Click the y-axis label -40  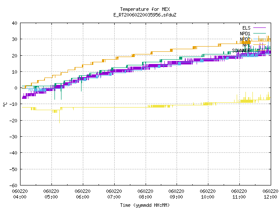(x=14, y=153)
